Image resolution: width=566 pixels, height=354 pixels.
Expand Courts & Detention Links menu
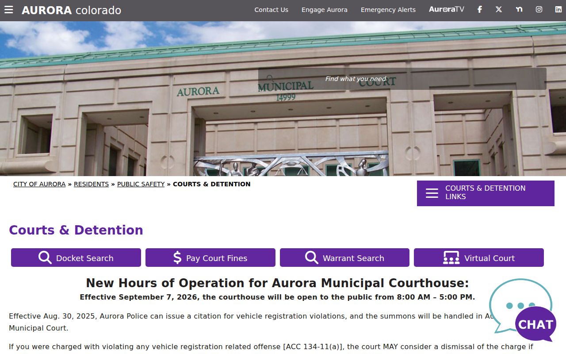pos(486,193)
